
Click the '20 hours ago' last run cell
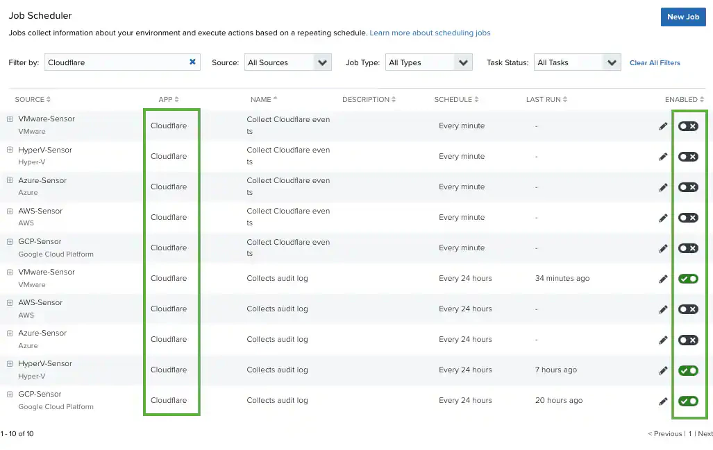coord(558,400)
